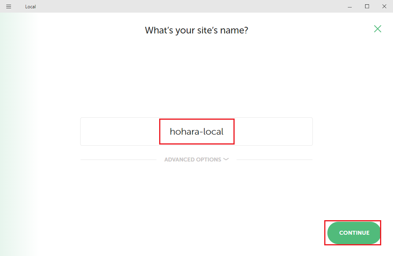Click right blank part of site name field

(275, 132)
